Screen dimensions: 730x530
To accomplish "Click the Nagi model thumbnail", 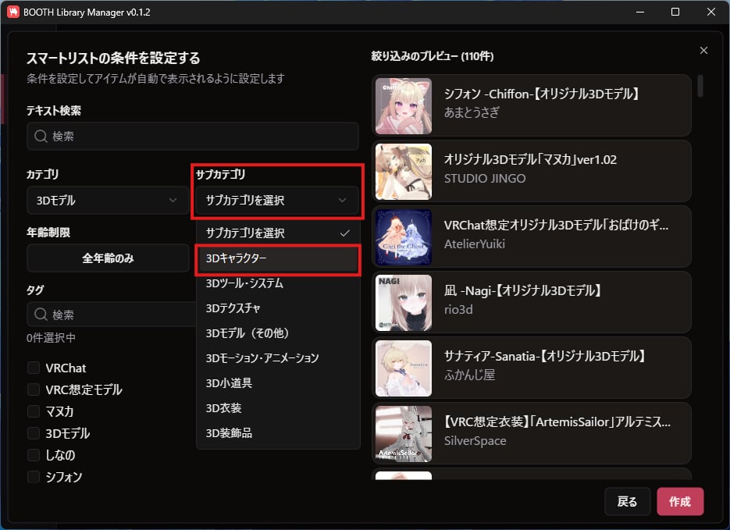I will tap(403, 303).
